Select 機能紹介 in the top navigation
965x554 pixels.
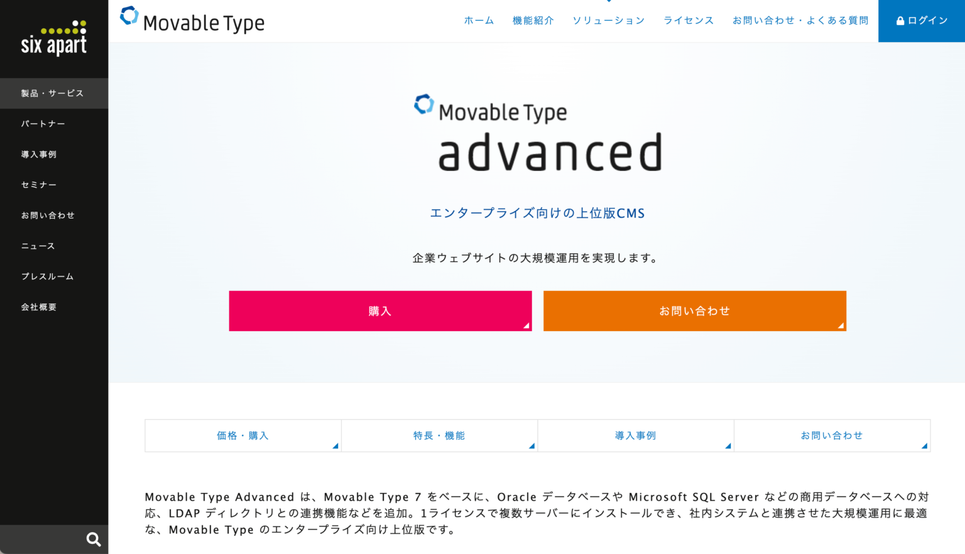pos(533,20)
